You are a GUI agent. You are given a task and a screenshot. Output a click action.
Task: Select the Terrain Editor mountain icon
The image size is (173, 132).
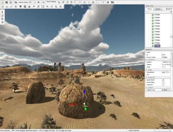(x=7, y=7)
